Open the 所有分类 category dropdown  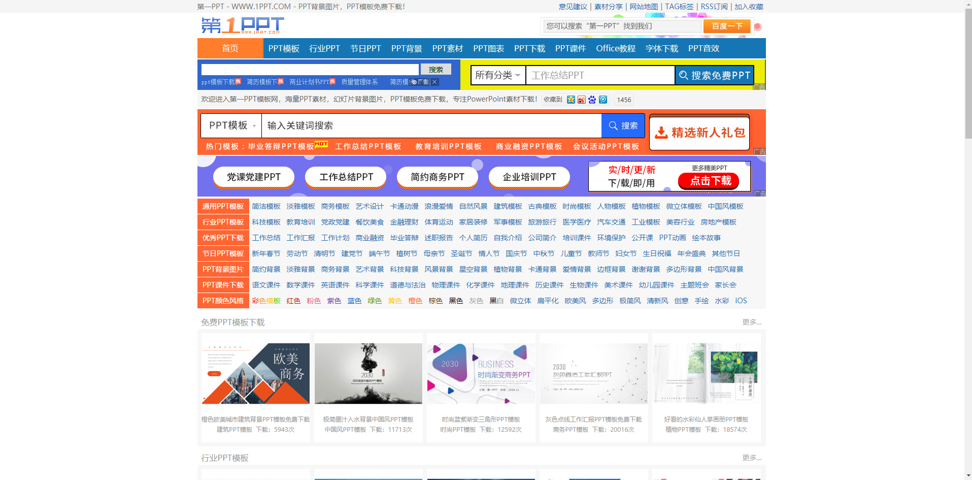point(498,75)
